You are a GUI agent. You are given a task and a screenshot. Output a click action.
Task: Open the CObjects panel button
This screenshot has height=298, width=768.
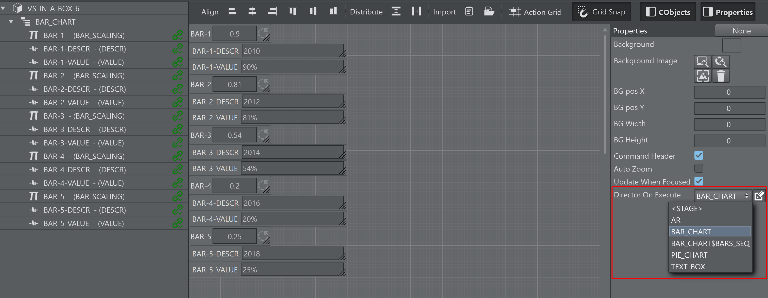pos(668,12)
